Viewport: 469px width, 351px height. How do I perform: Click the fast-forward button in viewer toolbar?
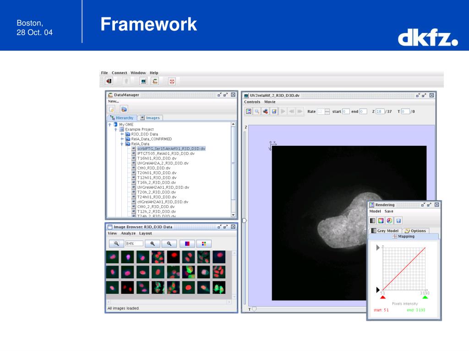(x=300, y=112)
